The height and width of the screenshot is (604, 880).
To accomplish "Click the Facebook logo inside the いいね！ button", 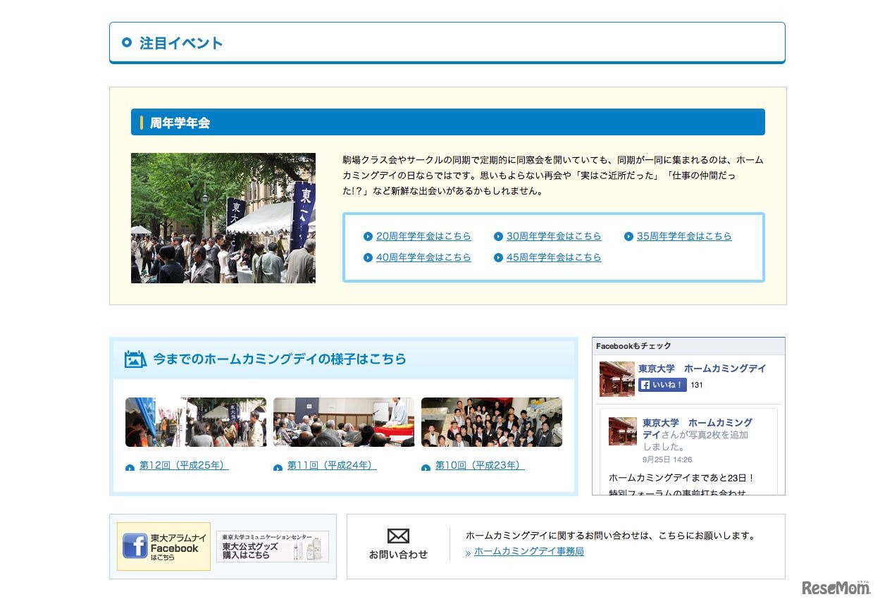I will tap(646, 385).
